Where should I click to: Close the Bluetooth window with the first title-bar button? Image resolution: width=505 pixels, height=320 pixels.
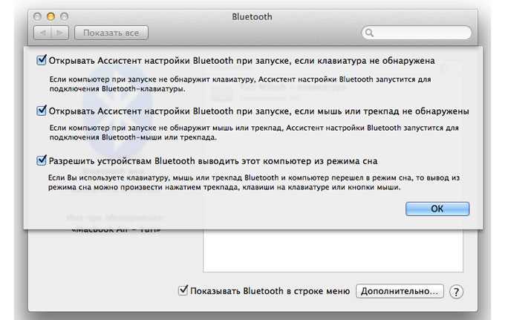coord(37,16)
